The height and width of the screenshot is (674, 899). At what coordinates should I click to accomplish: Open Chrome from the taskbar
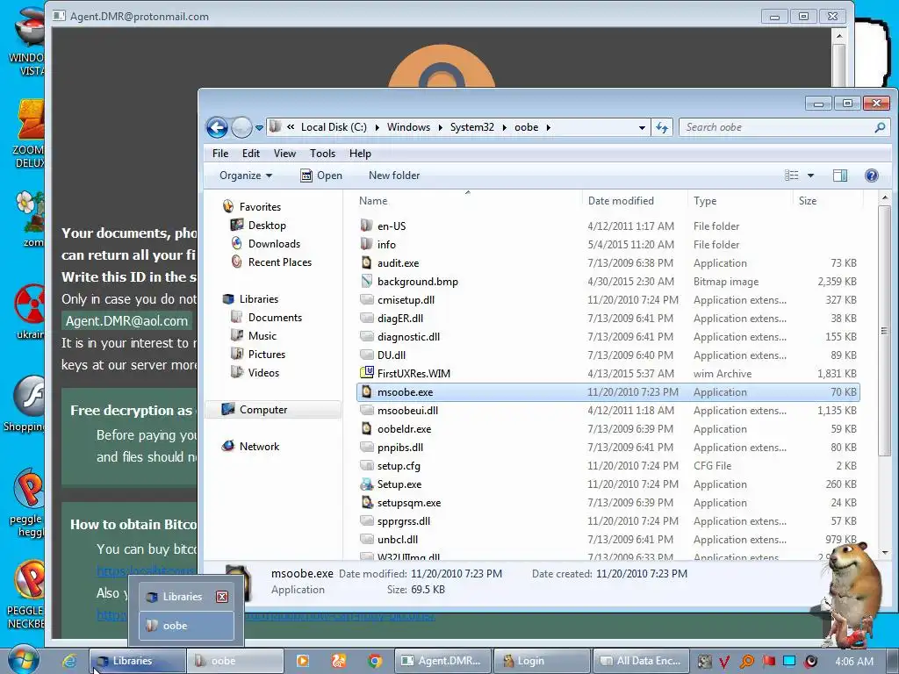click(375, 662)
